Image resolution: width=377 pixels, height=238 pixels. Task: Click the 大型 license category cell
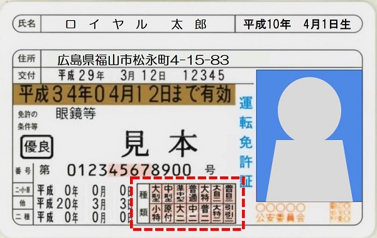[156, 193]
